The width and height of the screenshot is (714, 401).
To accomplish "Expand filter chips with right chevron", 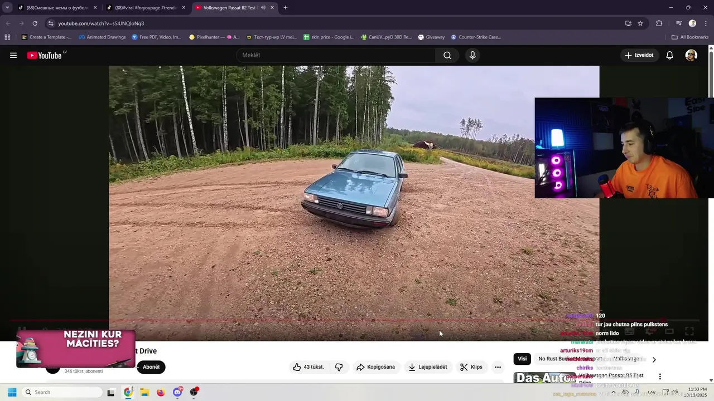I will tap(654, 359).
